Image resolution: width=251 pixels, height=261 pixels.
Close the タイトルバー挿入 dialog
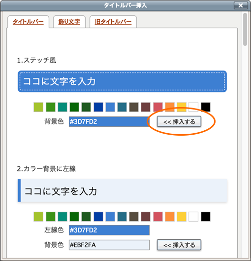[x=241, y=5]
